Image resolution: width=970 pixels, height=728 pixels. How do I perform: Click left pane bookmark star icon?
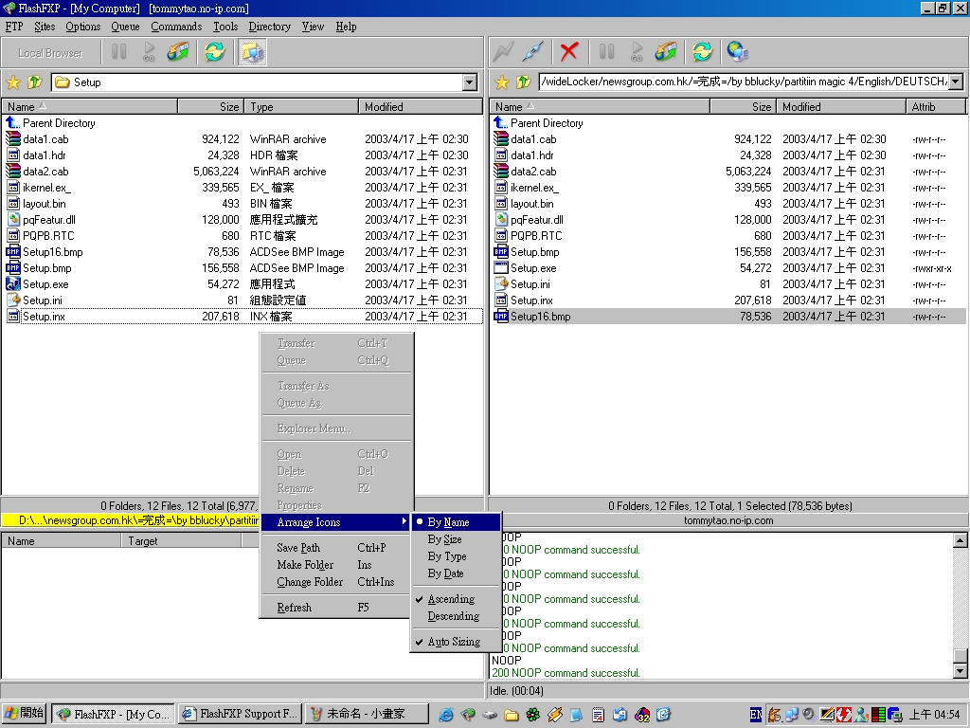(x=13, y=82)
